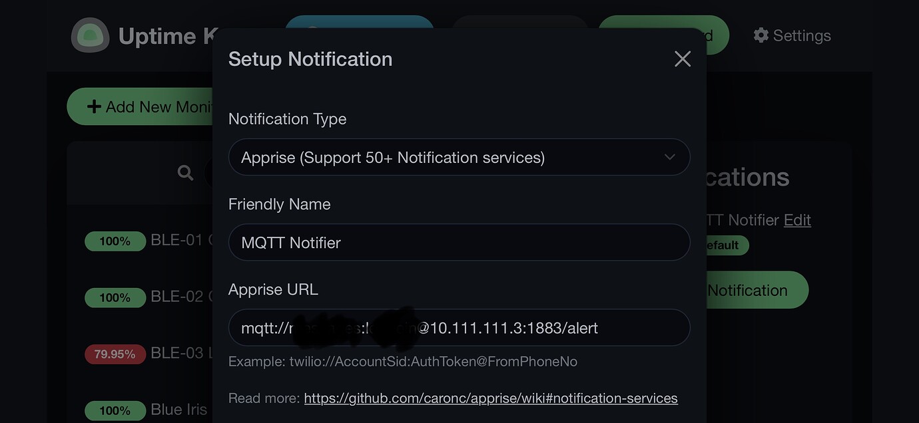Select the BLE-02 monitor from the list
919x423 pixels.
click(176, 296)
